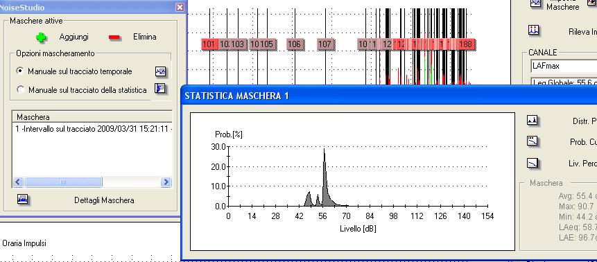
Task: Open the manual temporal trace mask icon
Action: click(x=161, y=71)
